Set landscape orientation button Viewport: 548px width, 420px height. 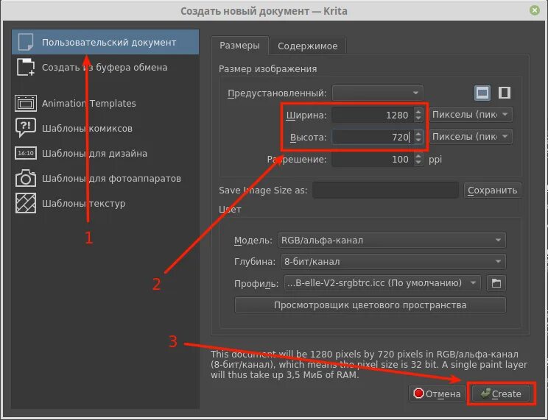tap(482, 93)
